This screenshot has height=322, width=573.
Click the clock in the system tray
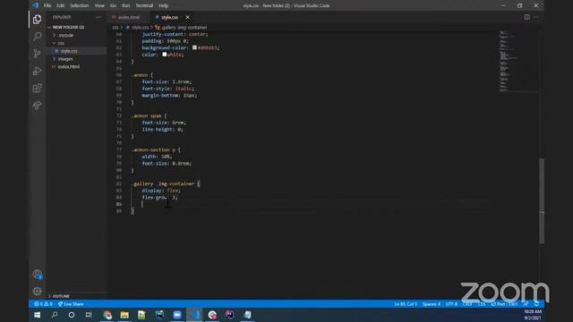pyautogui.click(x=533, y=315)
